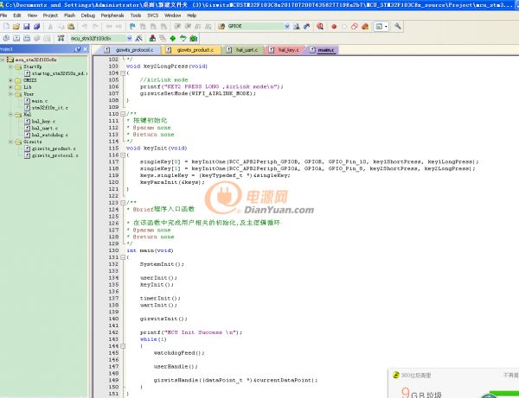Click line number 130 in the gutter
519x398 pixels.
point(113,250)
